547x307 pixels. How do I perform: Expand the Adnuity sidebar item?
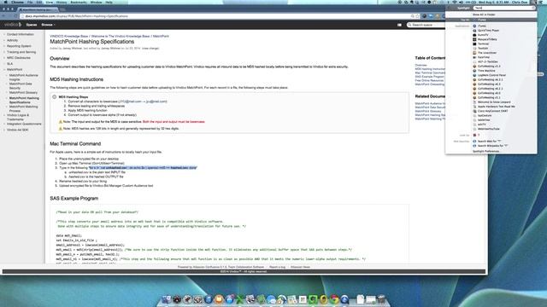[4, 40]
